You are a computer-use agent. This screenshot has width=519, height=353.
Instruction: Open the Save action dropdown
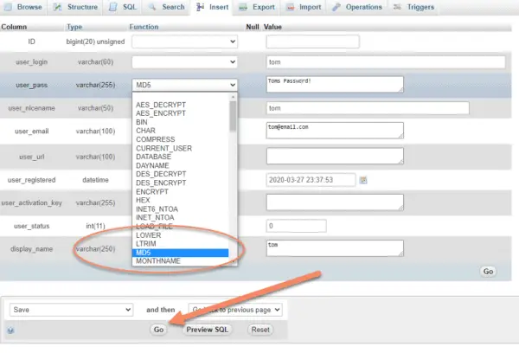pyautogui.click(x=71, y=310)
